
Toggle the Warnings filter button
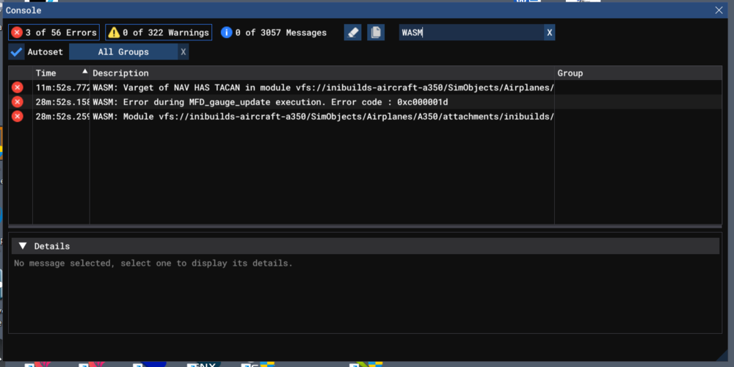click(x=159, y=32)
